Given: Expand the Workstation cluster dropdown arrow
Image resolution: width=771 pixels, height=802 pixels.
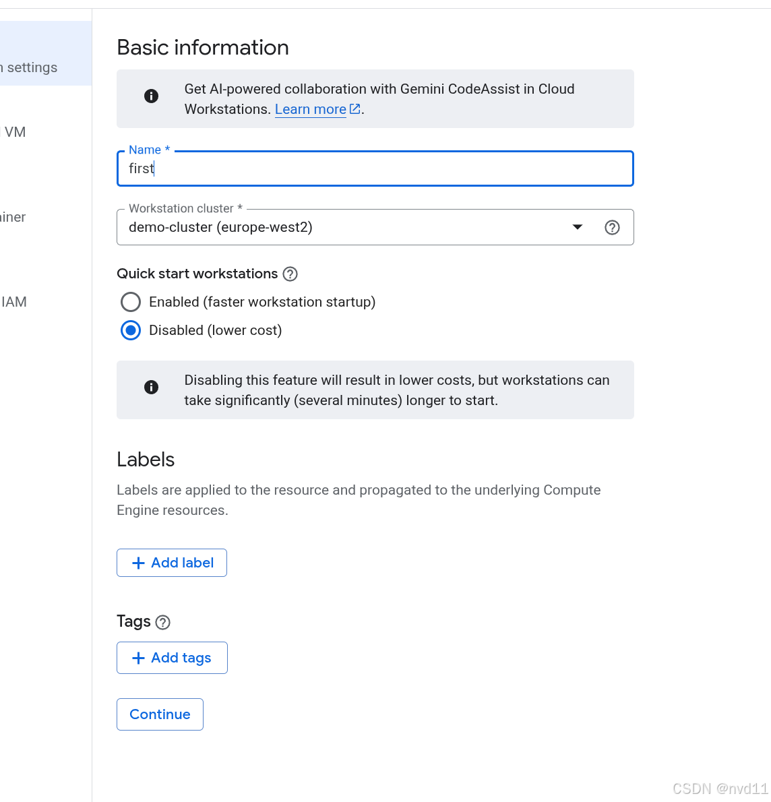Looking at the screenshot, I should pos(578,228).
